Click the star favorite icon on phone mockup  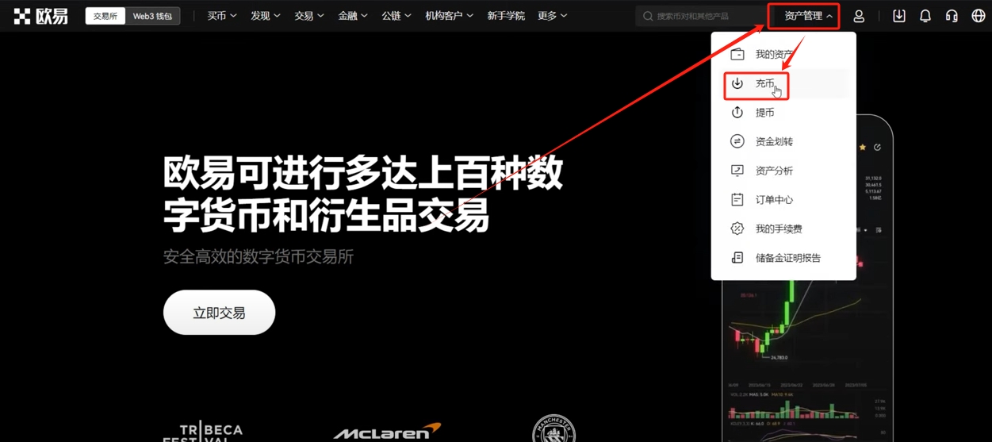tap(863, 147)
